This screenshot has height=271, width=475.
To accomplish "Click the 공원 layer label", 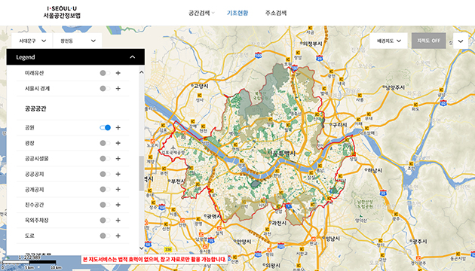I will coord(29,128).
